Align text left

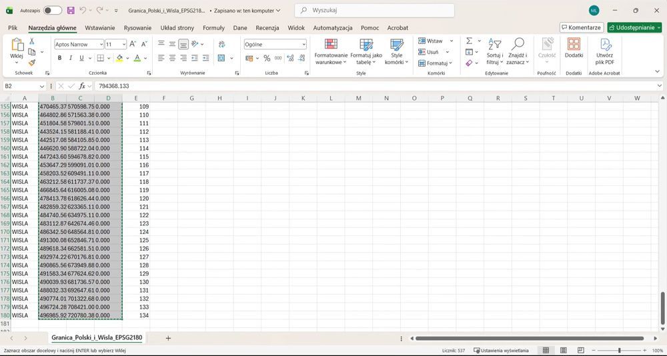[x=161, y=58]
